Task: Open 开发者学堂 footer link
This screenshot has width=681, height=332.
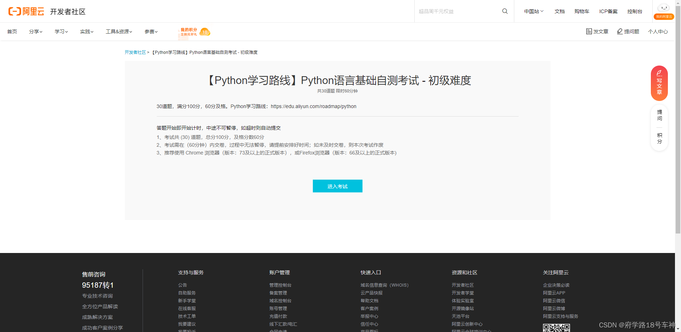Action: (x=463, y=293)
